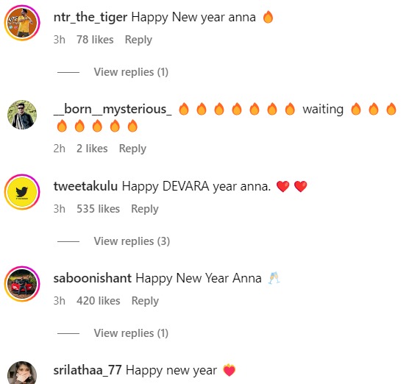Reply to __born__mysterious_ waiting comment
The height and width of the screenshot is (384, 409).
point(132,149)
